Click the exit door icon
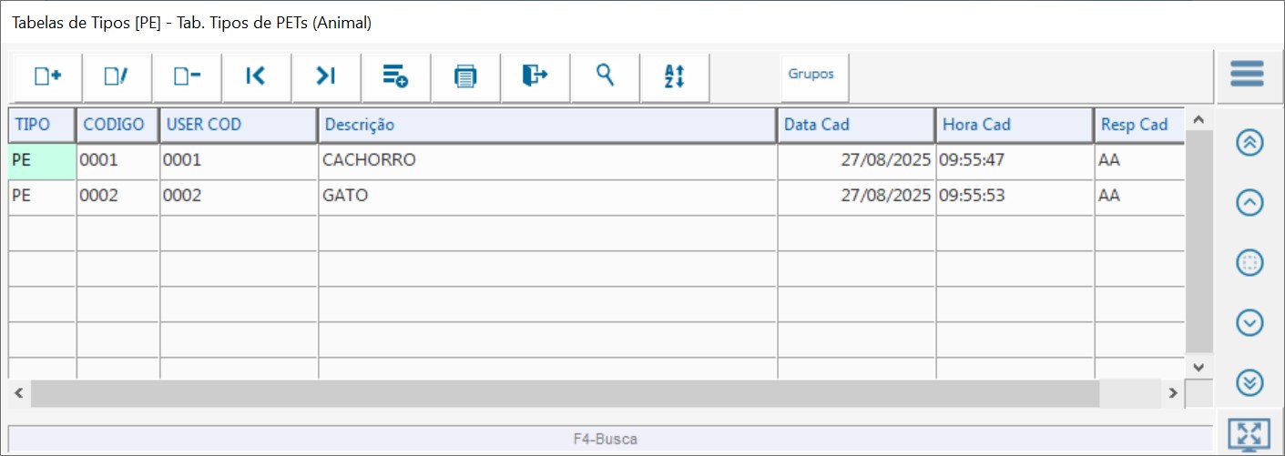This screenshot has height=456, width=1285. click(x=535, y=76)
